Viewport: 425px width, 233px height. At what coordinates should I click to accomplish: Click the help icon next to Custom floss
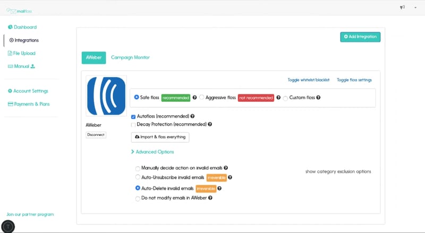pos(318,98)
